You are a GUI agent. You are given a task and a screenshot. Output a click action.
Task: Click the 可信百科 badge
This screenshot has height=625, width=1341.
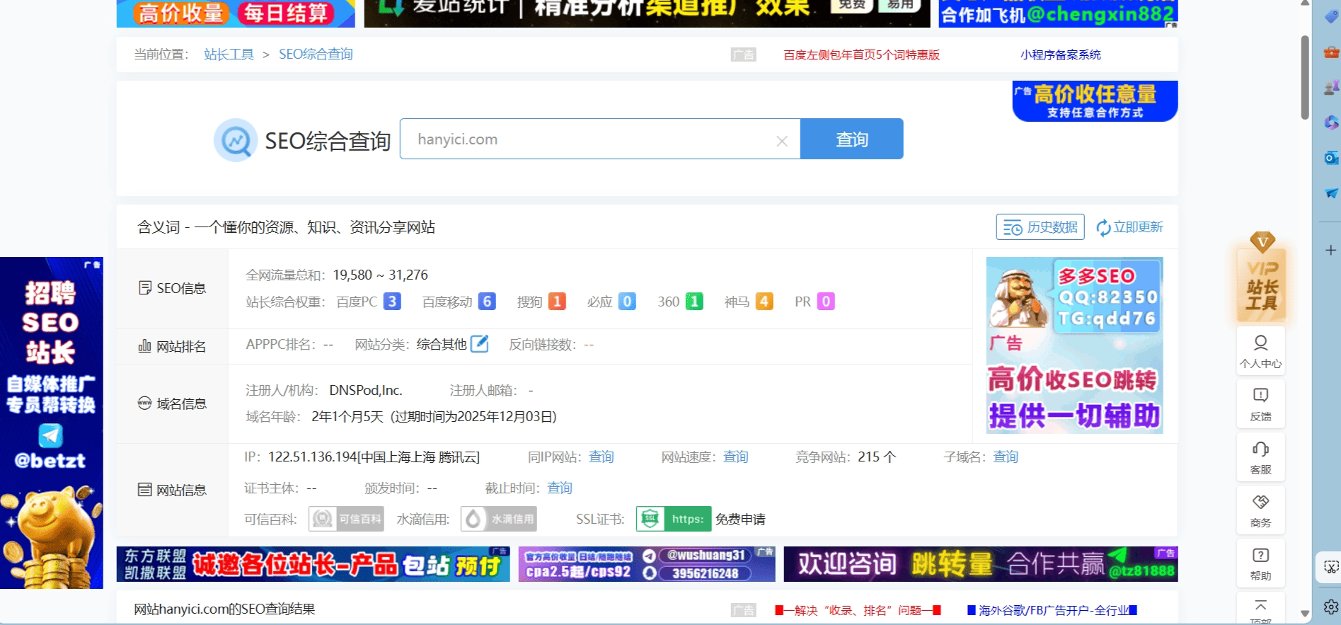pyautogui.click(x=346, y=519)
